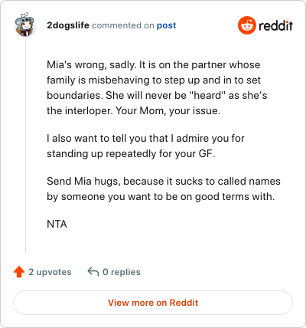306x328 pixels.
Task: Click the quoted word "heard" in the comment
Action: tap(207, 96)
